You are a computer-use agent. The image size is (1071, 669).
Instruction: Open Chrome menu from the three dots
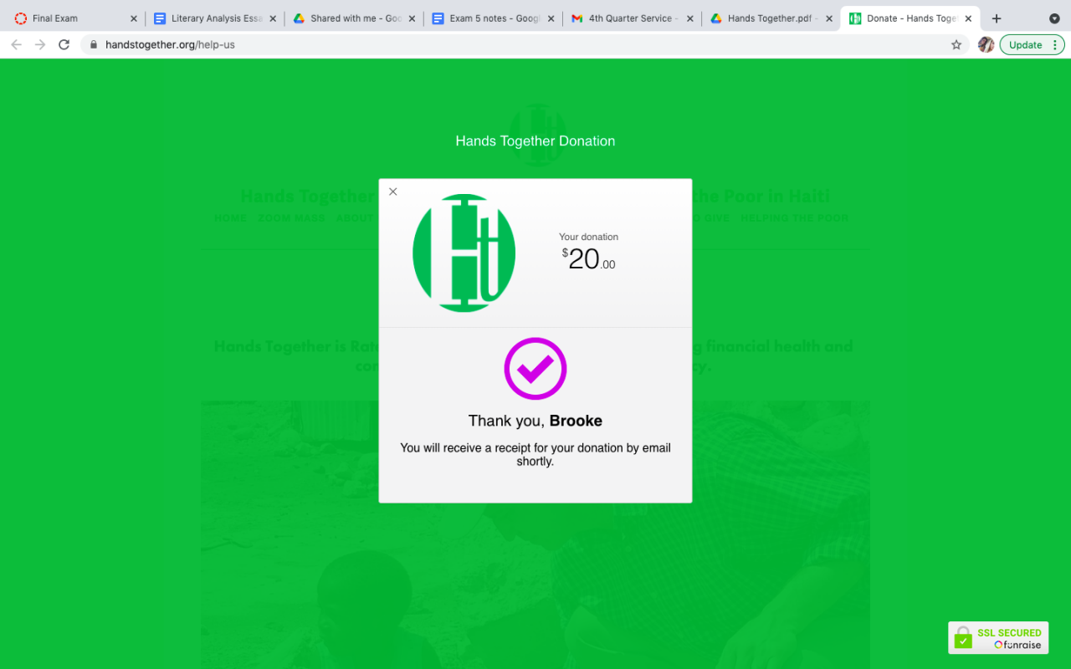(x=1053, y=45)
